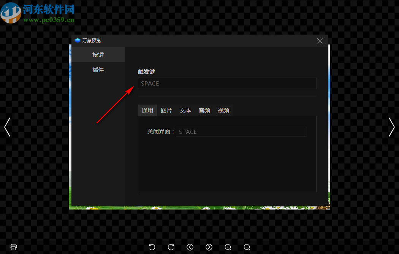This screenshot has height=254, width=399.
Task: Click the 触发键 SPACE input field
Action: tap(227, 83)
